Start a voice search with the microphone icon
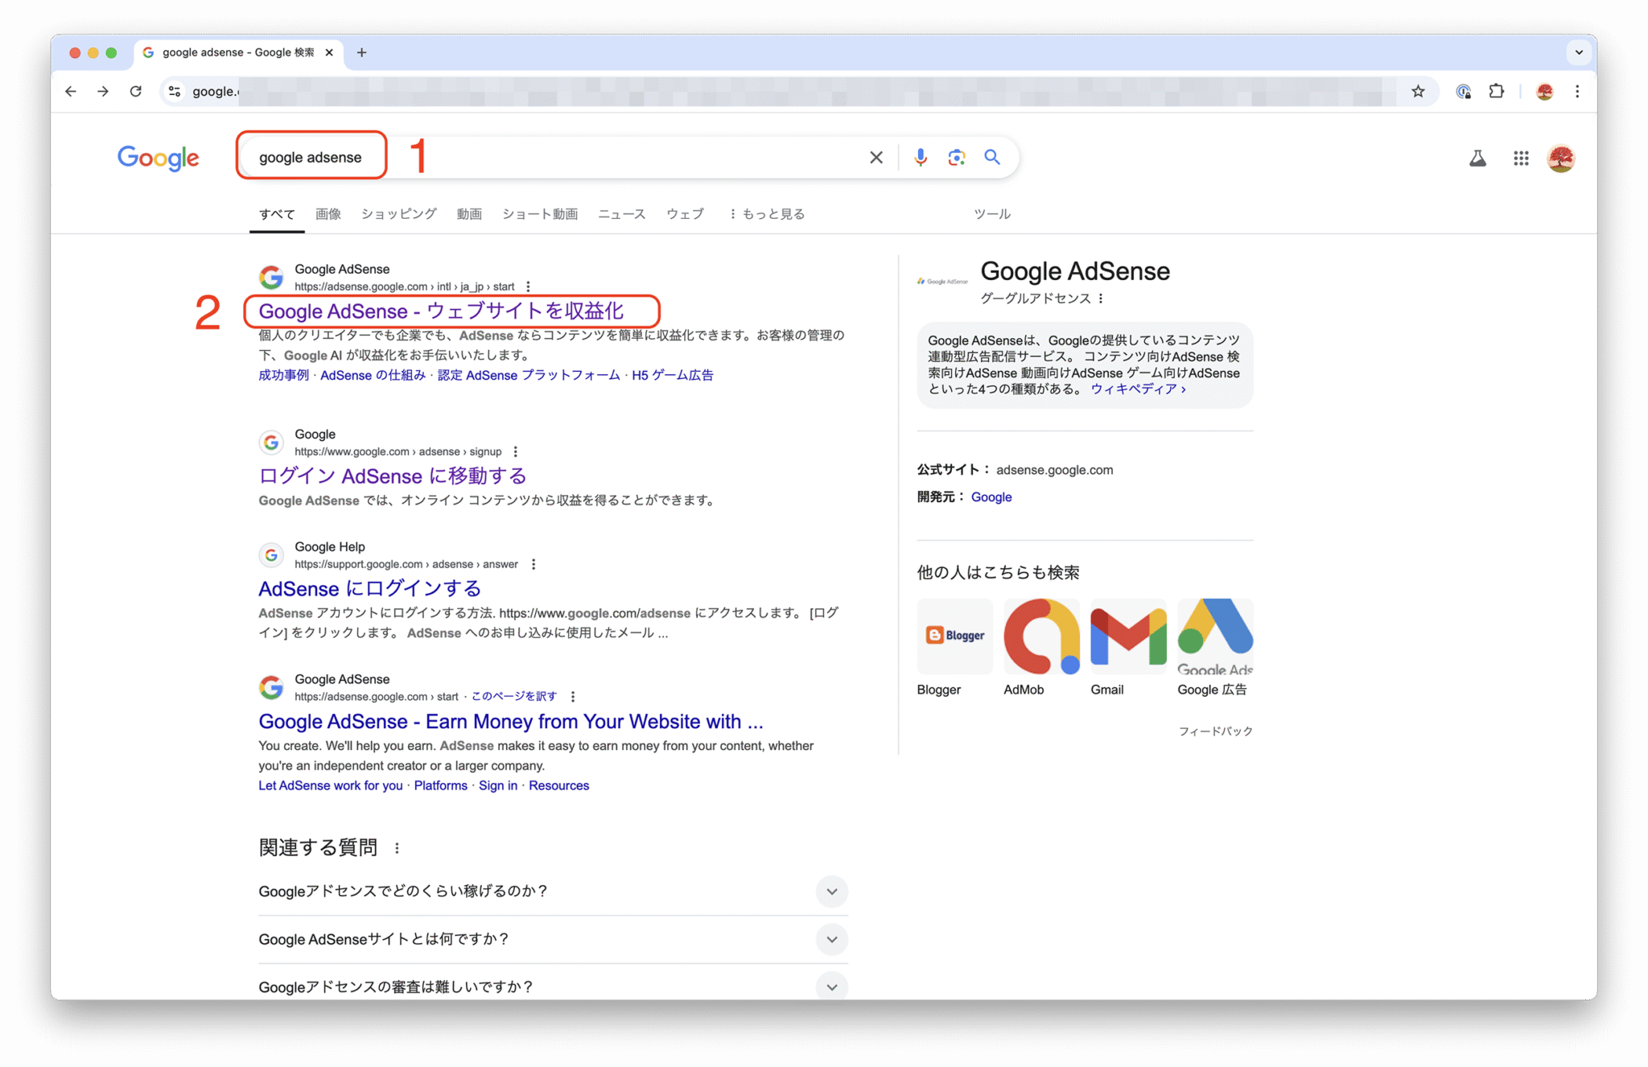 point(920,157)
